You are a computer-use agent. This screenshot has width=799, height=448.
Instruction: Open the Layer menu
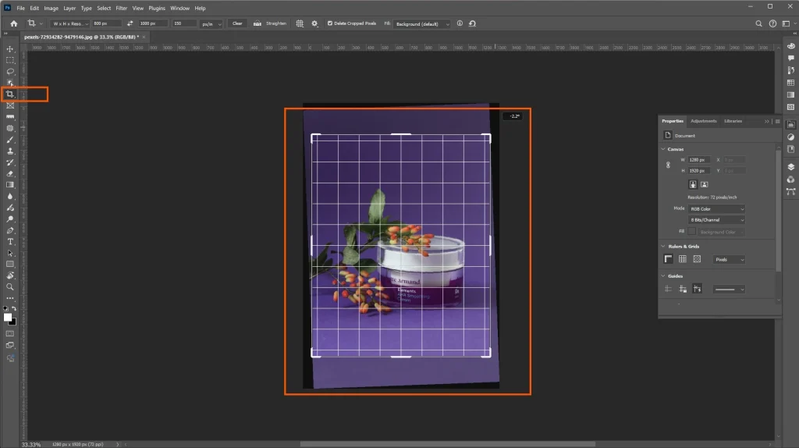point(69,8)
